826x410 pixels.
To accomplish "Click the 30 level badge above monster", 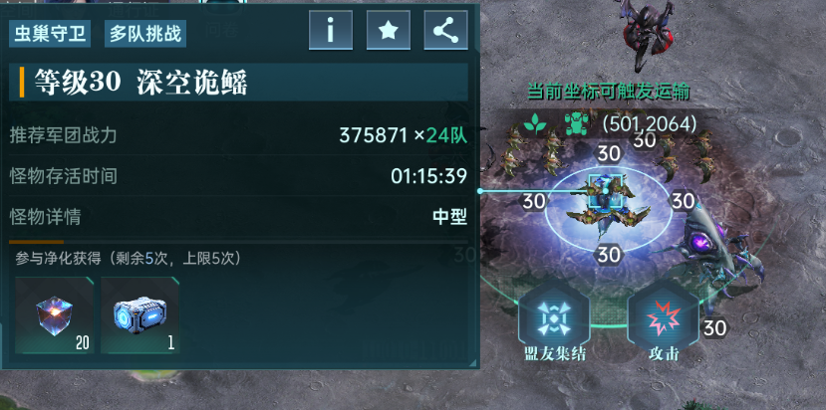I will (609, 154).
